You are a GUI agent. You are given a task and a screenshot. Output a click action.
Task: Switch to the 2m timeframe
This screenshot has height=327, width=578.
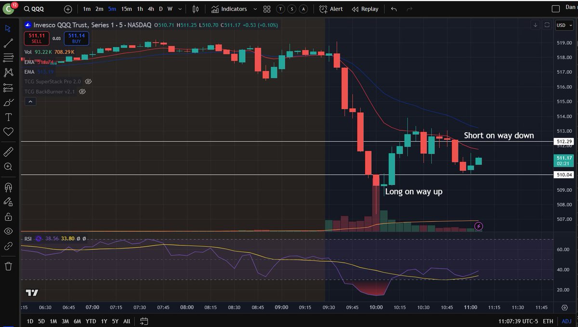[99, 9]
